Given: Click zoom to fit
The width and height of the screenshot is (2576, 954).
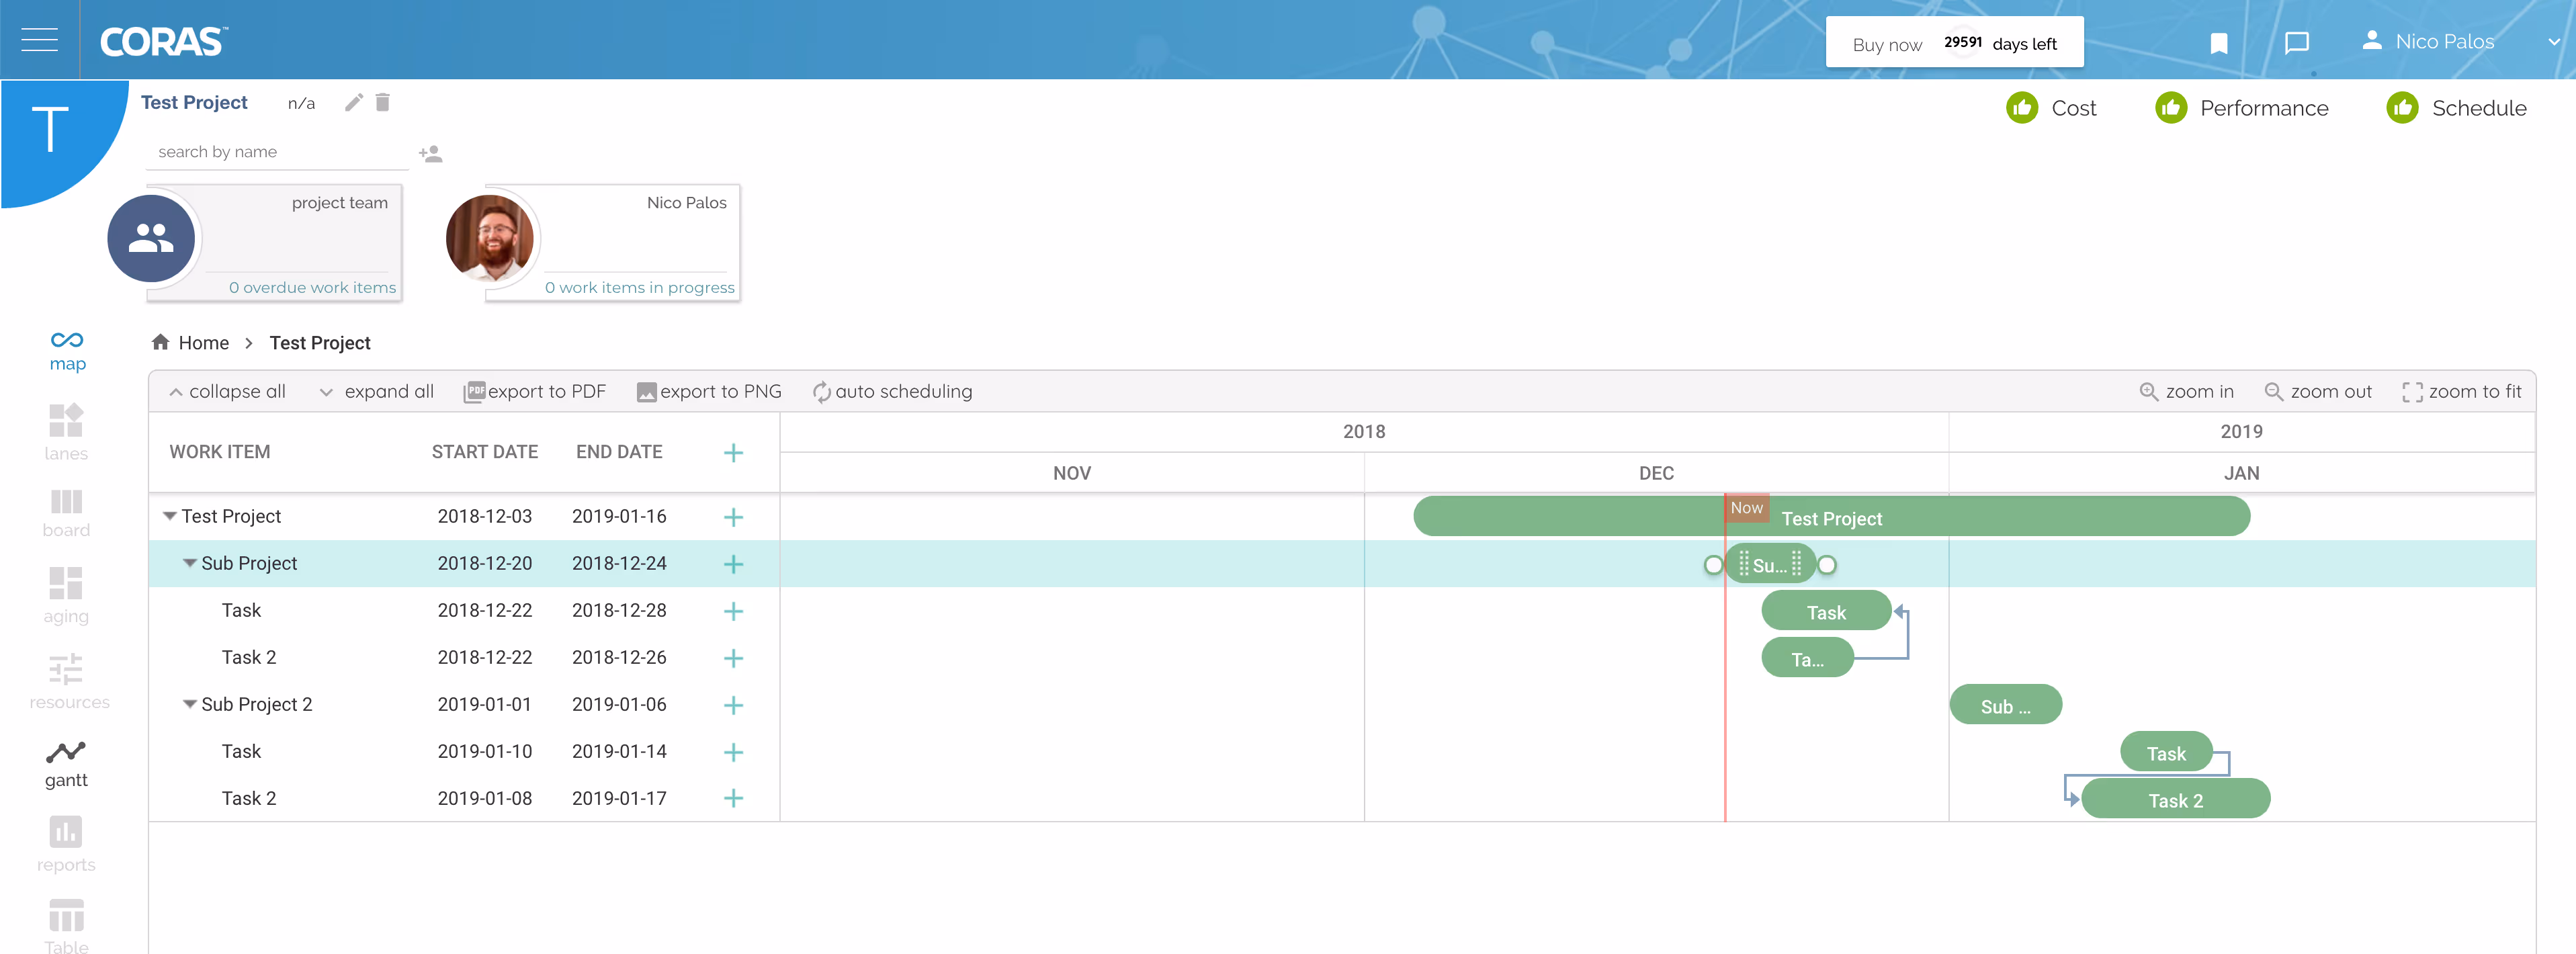Looking at the screenshot, I should click(x=2462, y=392).
